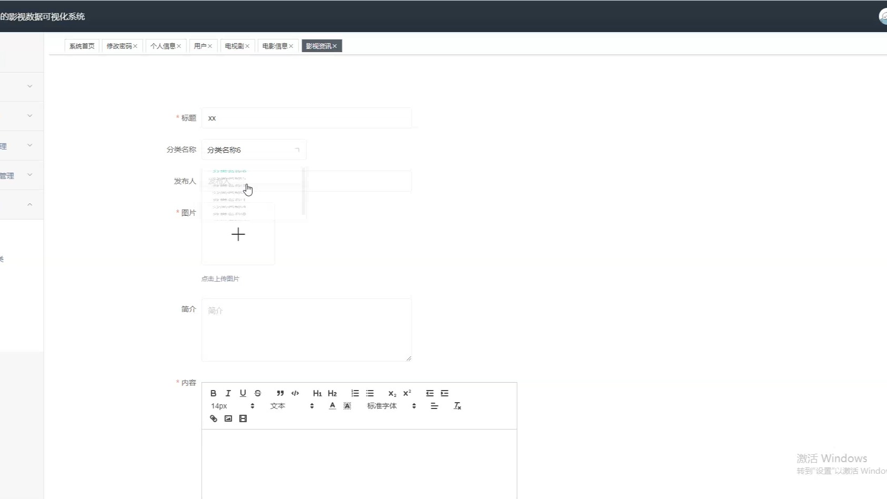Expand the second sidebar menu chevron

tap(30, 116)
